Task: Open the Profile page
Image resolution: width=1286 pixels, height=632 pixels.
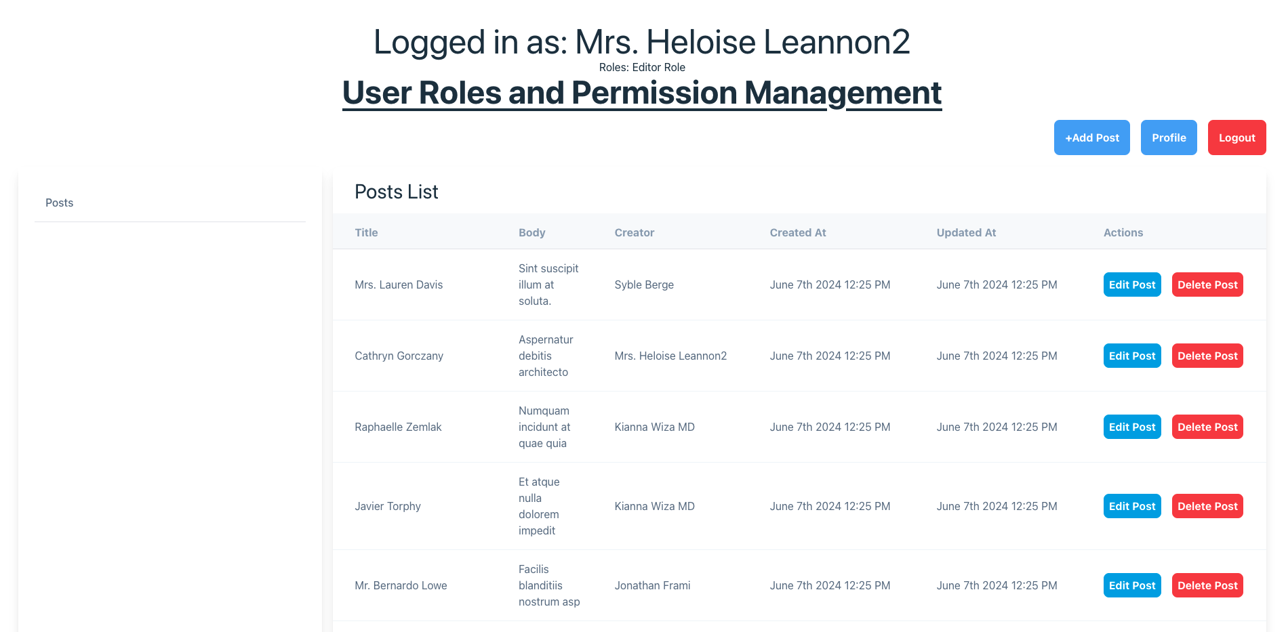Action: click(x=1168, y=138)
